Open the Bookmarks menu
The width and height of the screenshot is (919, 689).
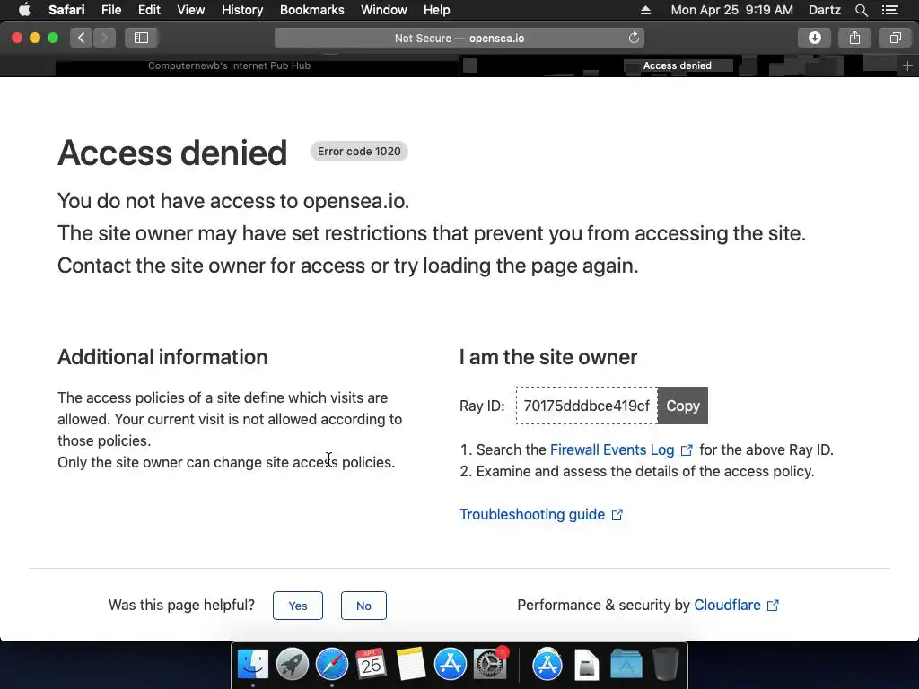pos(311,10)
